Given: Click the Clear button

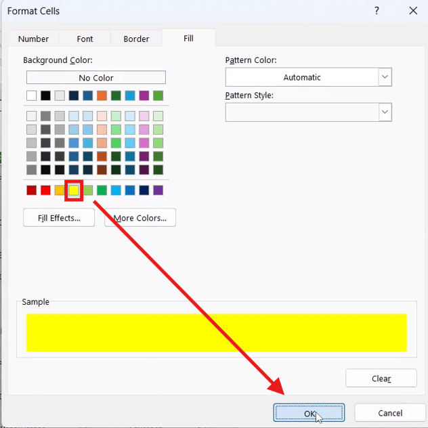Looking at the screenshot, I should (x=381, y=379).
